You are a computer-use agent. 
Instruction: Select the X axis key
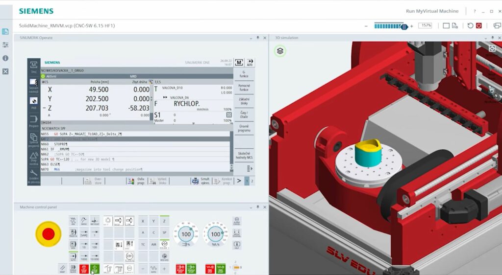[143, 221]
